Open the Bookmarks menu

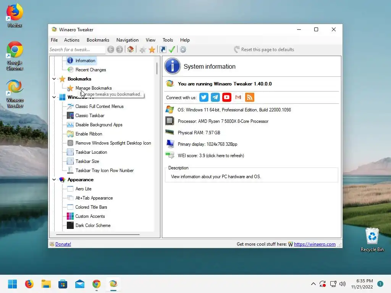point(98,40)
